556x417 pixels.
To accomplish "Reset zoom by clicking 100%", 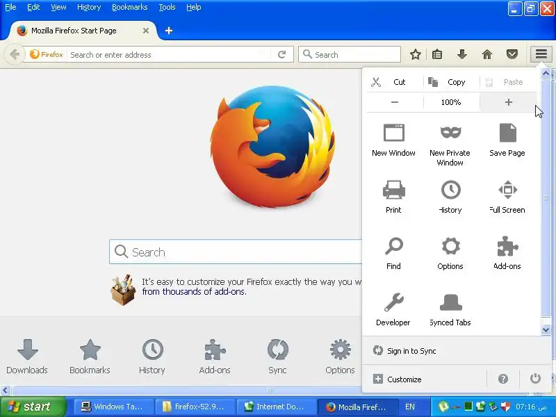I will point(451,102).
